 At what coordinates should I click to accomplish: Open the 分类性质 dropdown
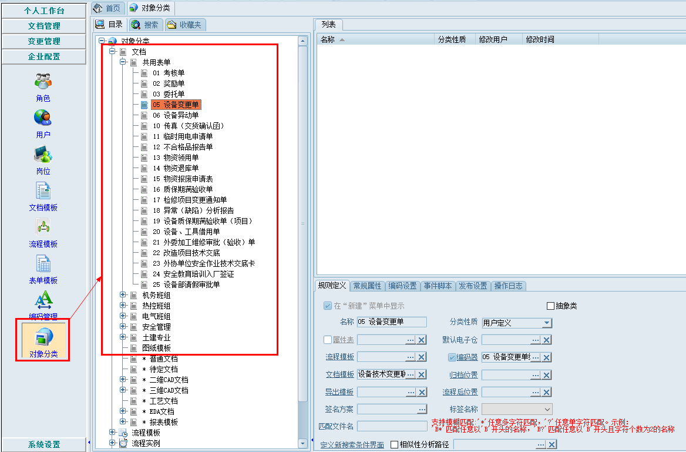click(x=547, y=323)
